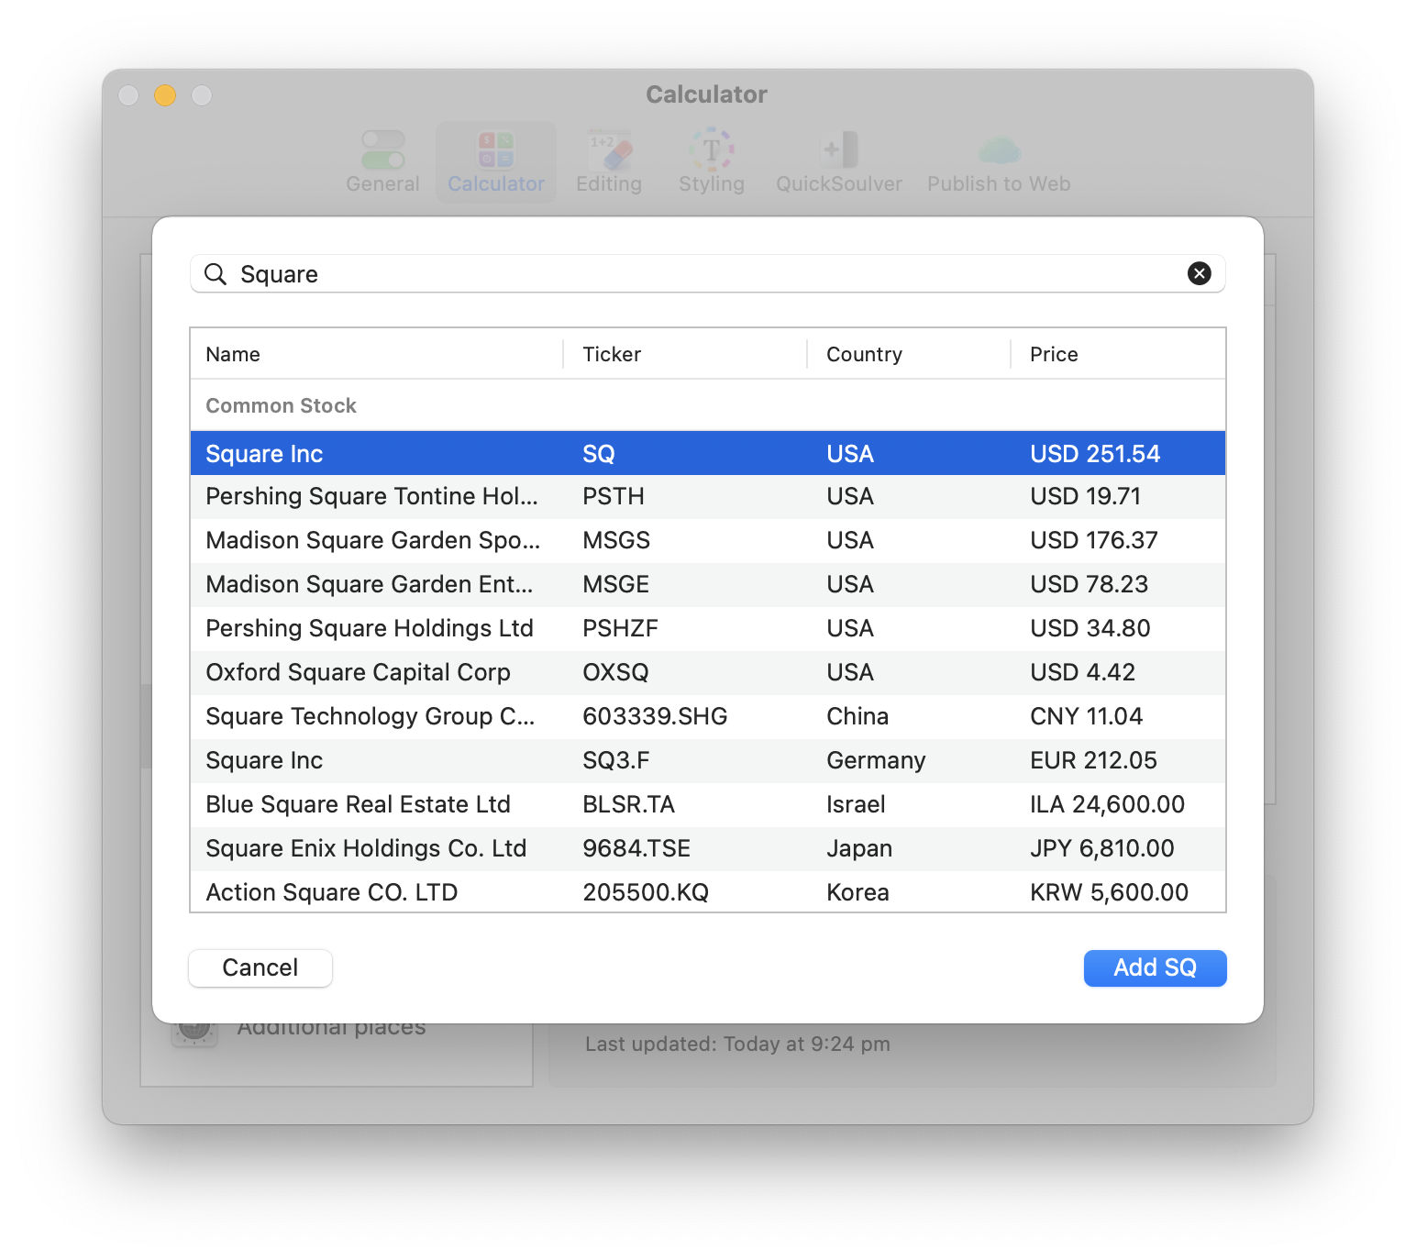The width and height of the screenshot is (1416, 1260).
Task: Sort by the Ticker column header
Action: [685, 354]
